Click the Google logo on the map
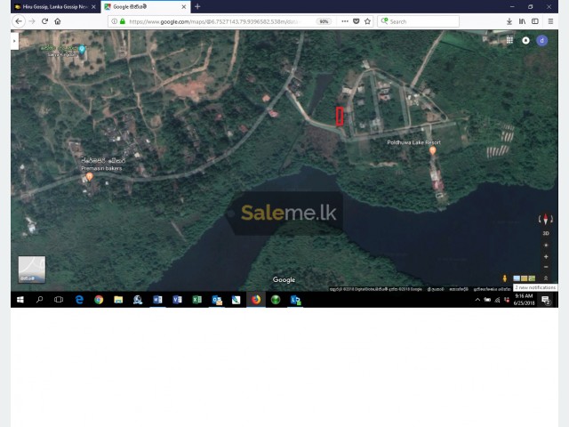This screenshot has height=427, width=569. pyautogui.click(x=284, y=279)
